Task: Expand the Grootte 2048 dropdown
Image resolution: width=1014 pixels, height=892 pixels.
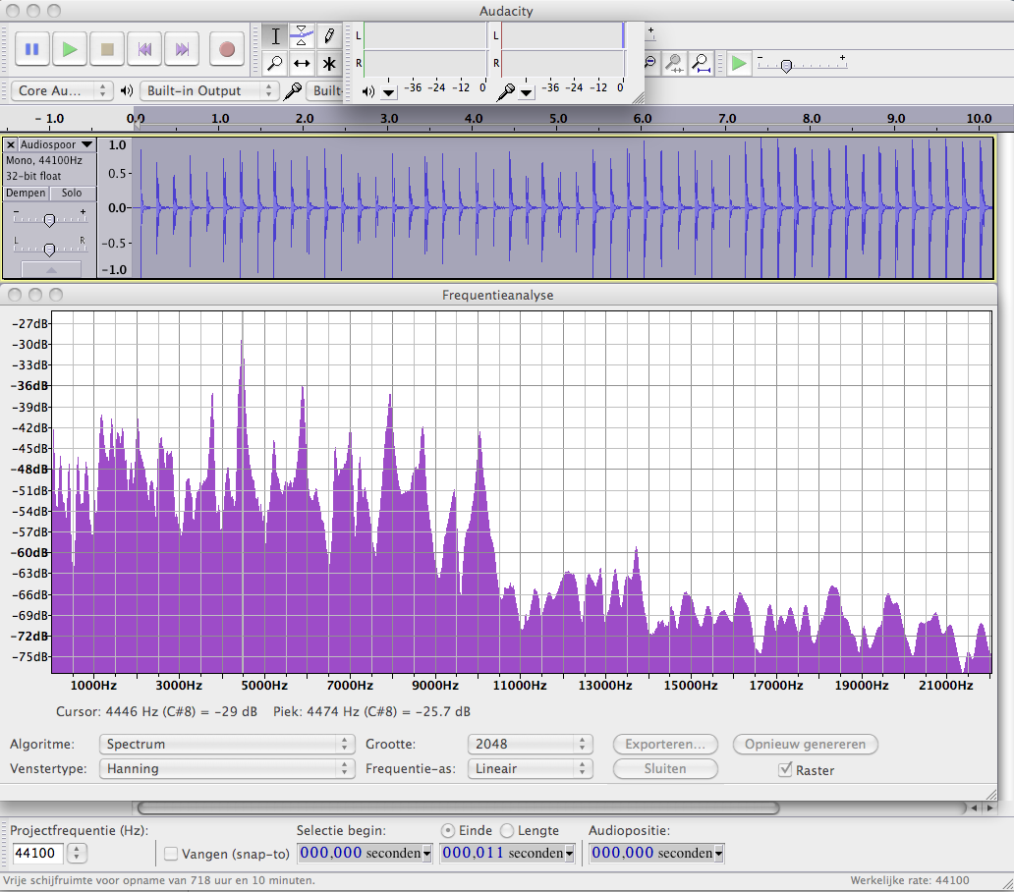Action: pyautogui.click(x=531, y=744)
